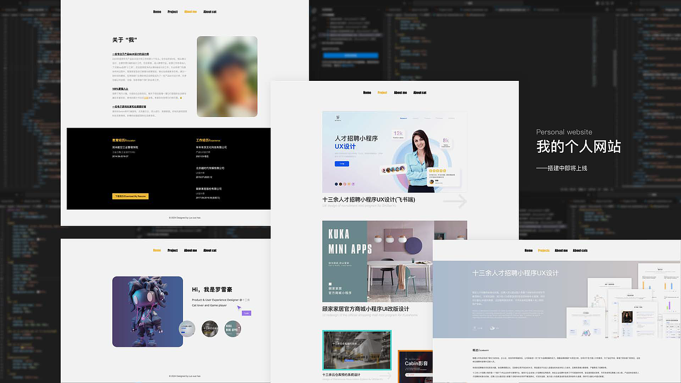
Task: Open the middle circular warehouse project thumbnail
Action: click(210, 329)
